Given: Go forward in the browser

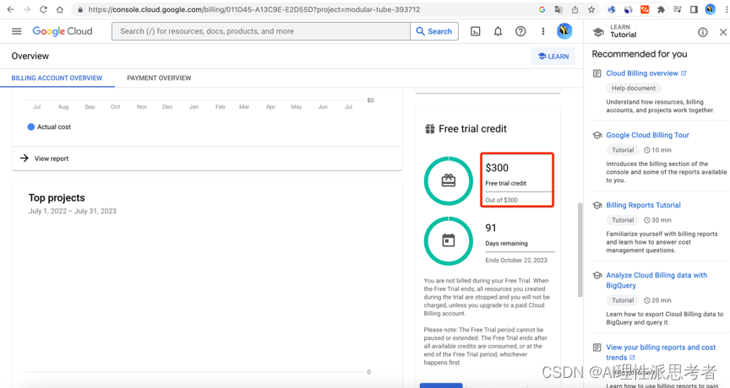Looking at the screenshot, I should click(x=27, y=9).
